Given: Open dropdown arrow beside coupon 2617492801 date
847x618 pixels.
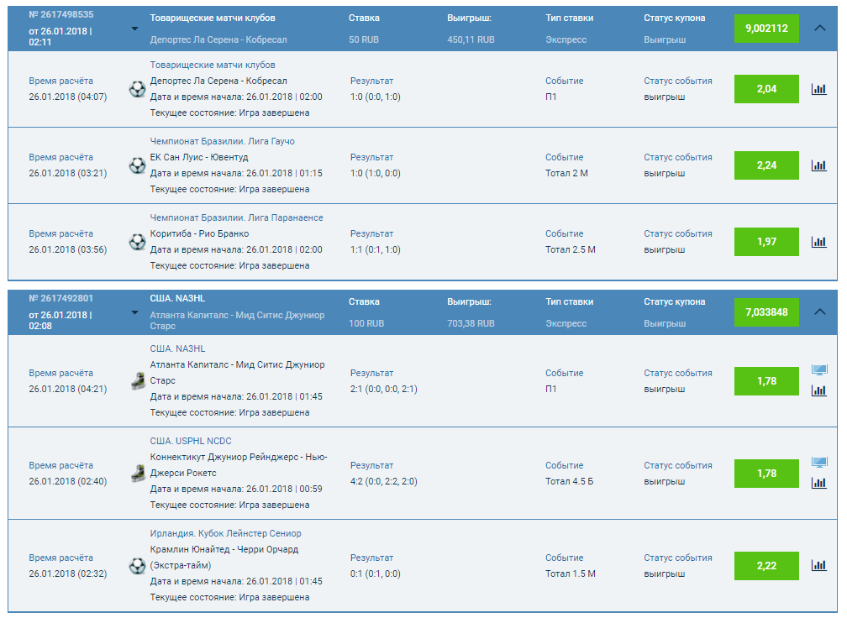Looking at the screenshot, I should click(134, 312).
